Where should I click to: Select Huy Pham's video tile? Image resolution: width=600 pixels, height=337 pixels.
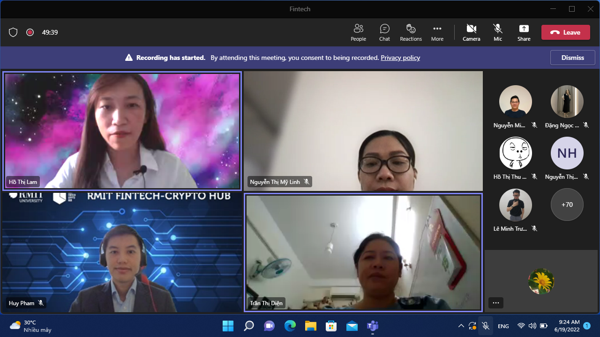pos(122,253)
